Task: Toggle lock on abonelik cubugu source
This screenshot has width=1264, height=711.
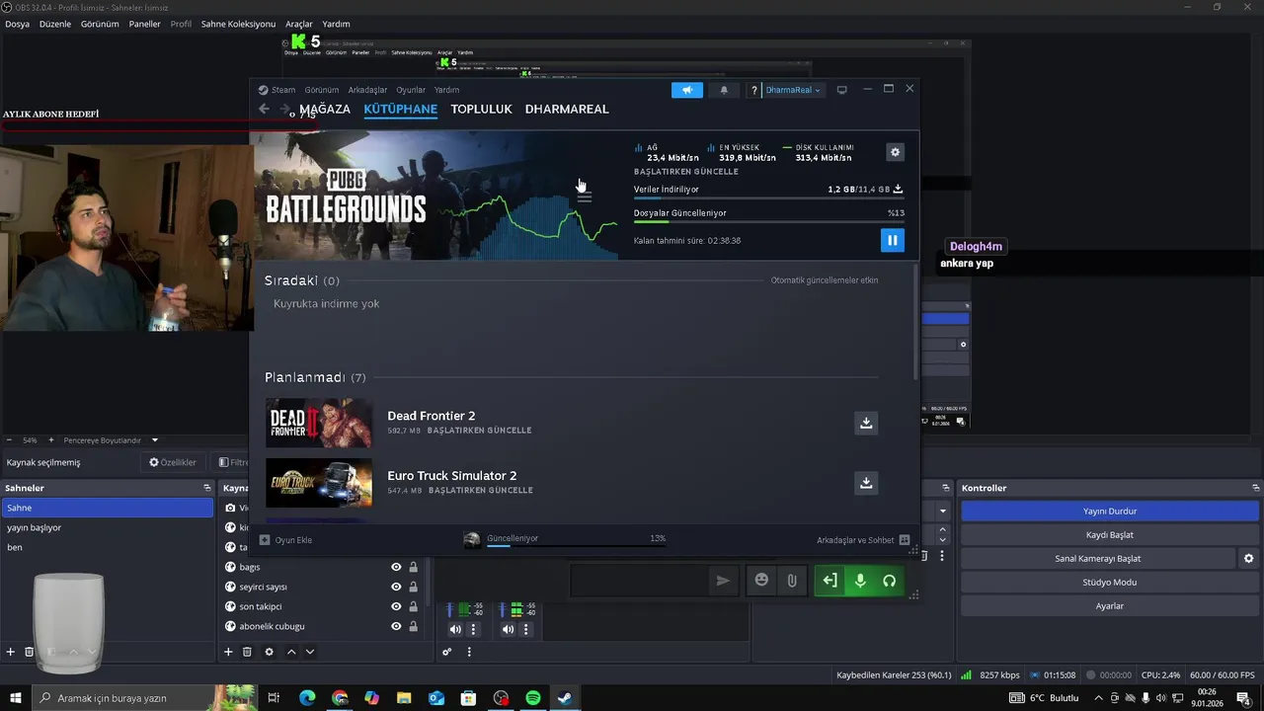Action: (x=413, y=626)
